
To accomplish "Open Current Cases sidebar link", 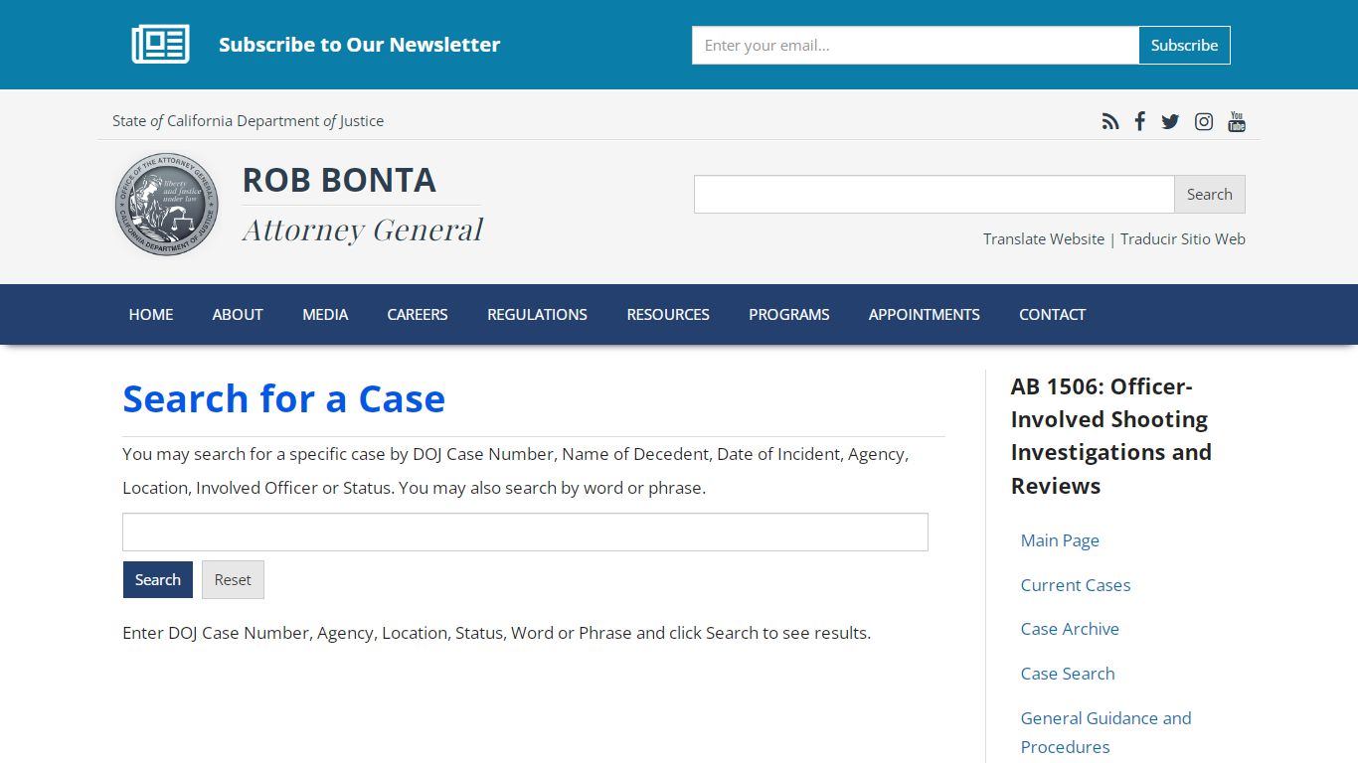I will [1076, 585].
